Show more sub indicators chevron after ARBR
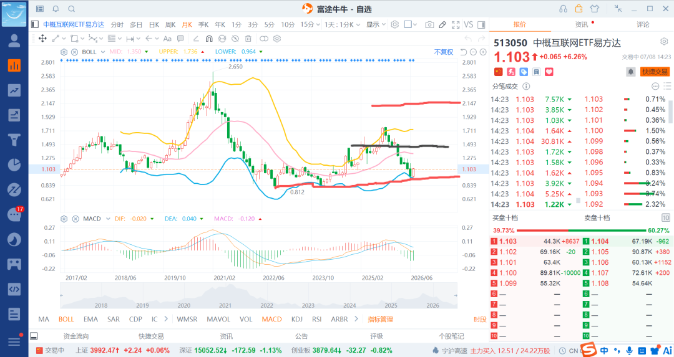 tap(356, 319)
